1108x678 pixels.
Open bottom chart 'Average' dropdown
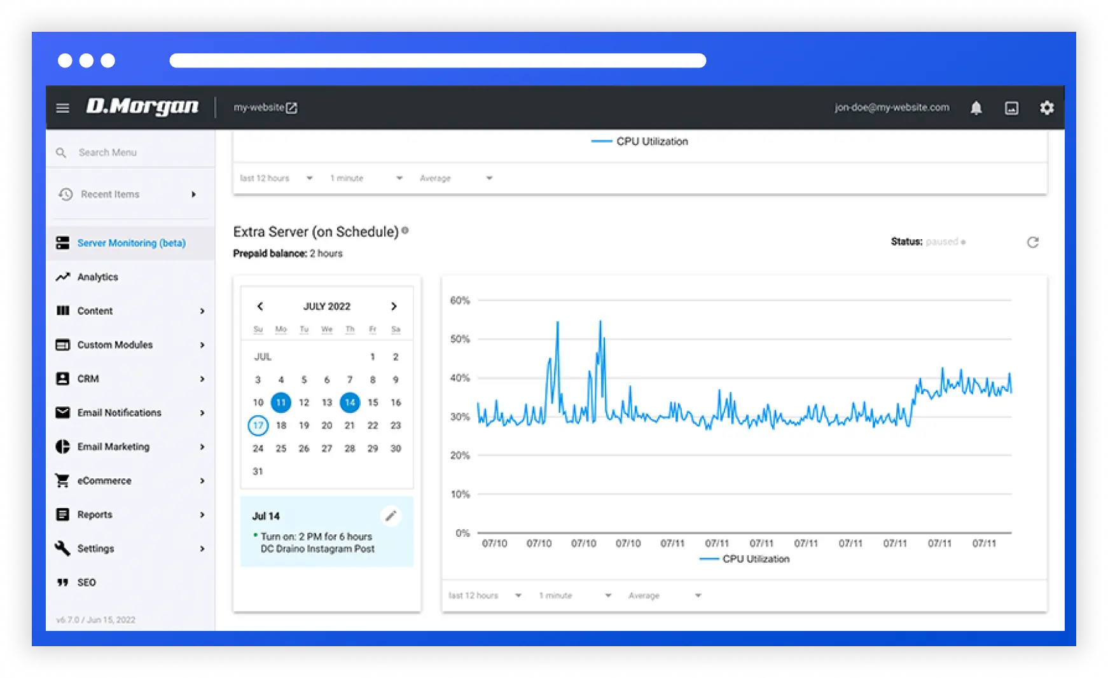(665, 595)
